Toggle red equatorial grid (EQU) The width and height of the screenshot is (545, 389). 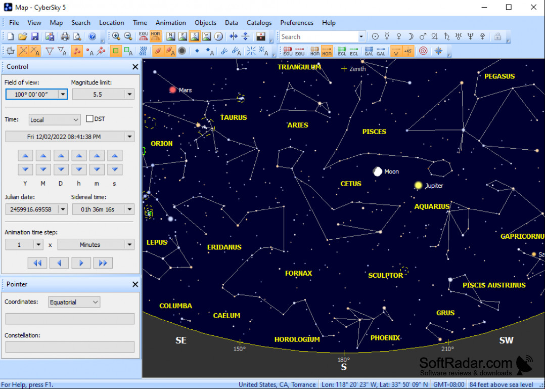[x=288, y=51]
